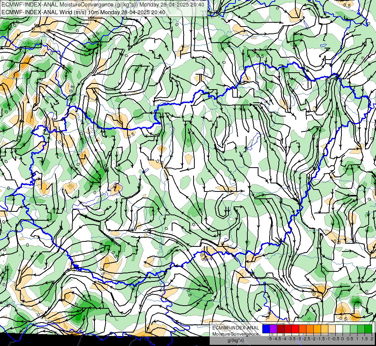Click the pale peach swatch between -1 and -0.5
This screenshot has width=376, height=346.
pyautogui.click(x=332, y=329)
